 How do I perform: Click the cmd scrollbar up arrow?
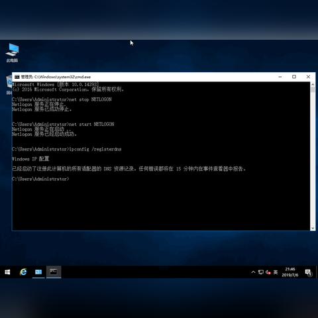coord(313,84)
